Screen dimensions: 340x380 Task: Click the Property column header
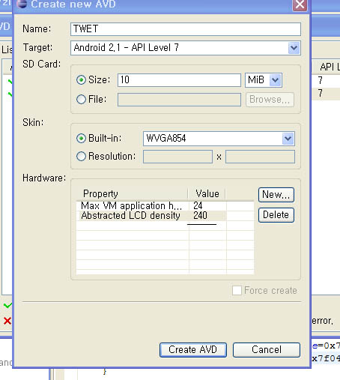(132, 194)
